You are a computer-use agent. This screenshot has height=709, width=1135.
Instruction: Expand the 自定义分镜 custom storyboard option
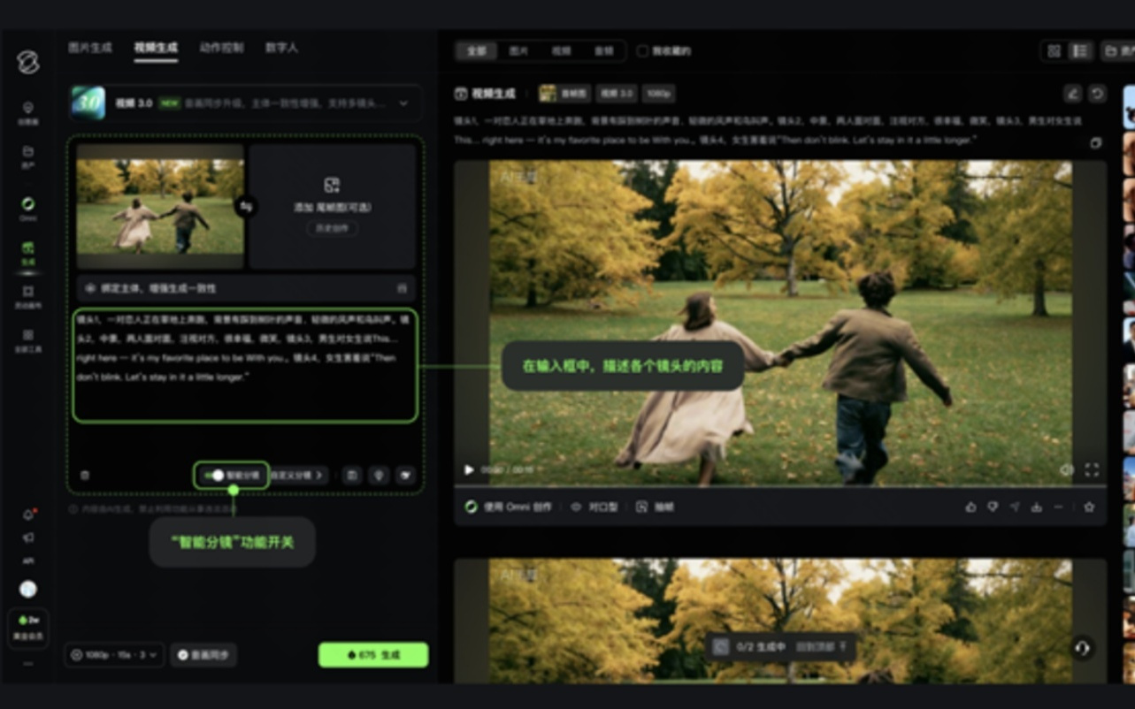(x=296, y=476)
